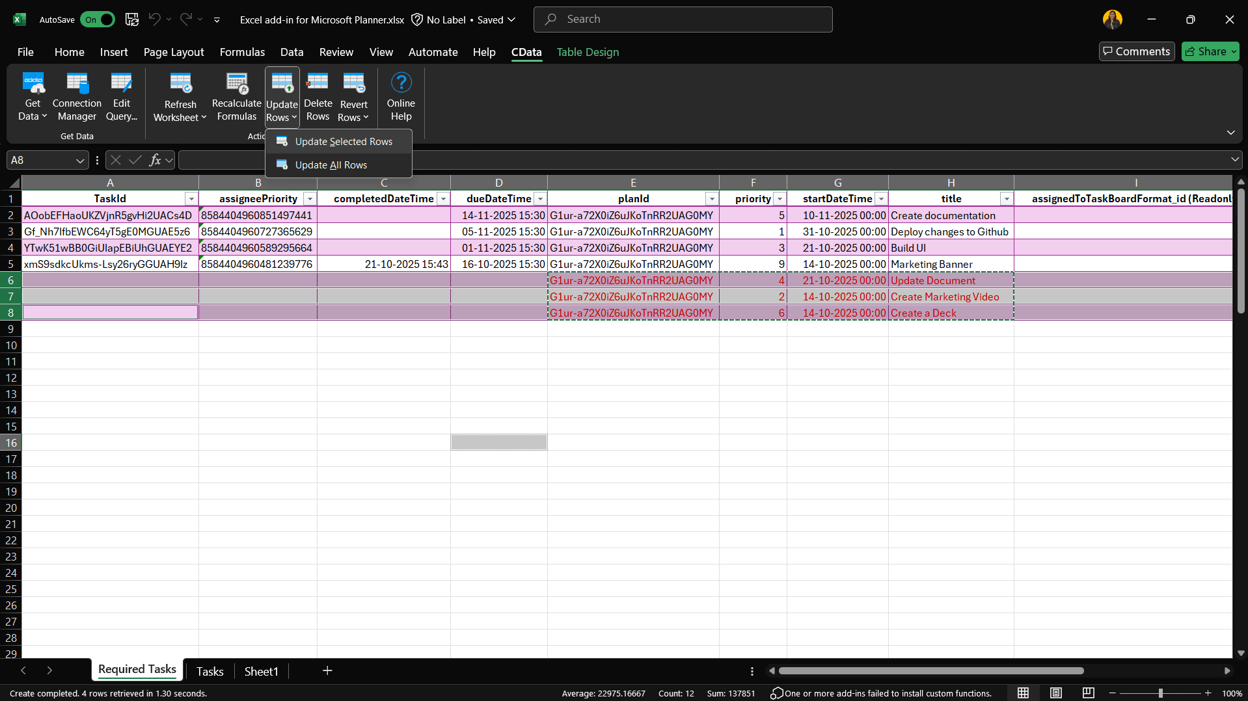Open Online Help
Screen dimensions: 1248x701
401,83
